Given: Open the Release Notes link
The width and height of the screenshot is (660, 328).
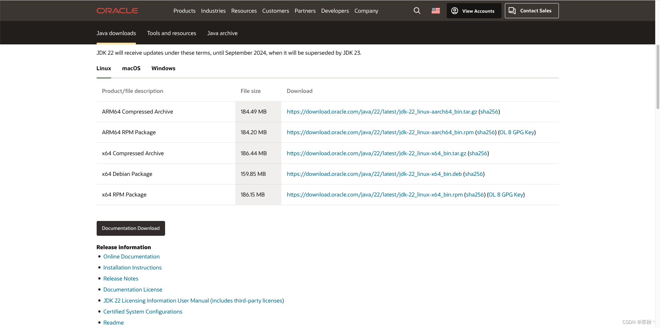Looking at the screenshot, I should pyautogui.click(x=121, y=278).
